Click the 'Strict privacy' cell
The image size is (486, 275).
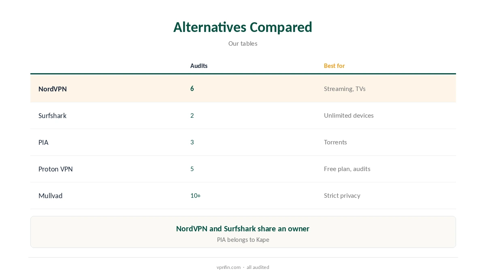click(342, 195)
